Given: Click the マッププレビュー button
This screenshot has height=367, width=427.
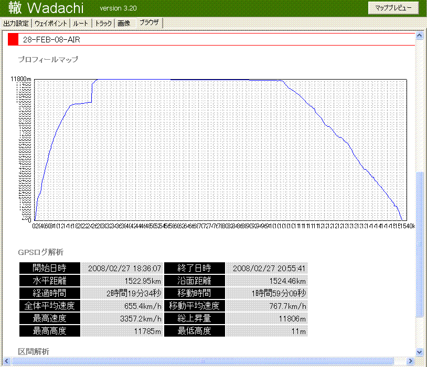Looking at the screenshot, I should tap(394, 8).
